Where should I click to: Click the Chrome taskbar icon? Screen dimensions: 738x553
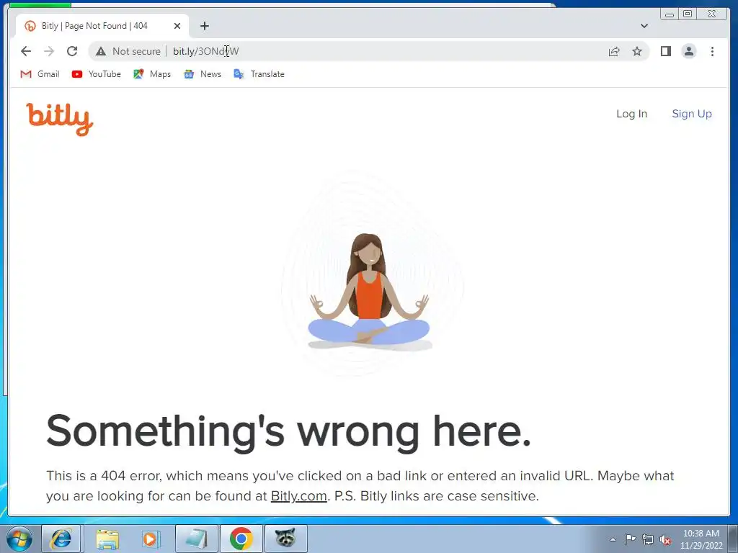pos(241,539)
